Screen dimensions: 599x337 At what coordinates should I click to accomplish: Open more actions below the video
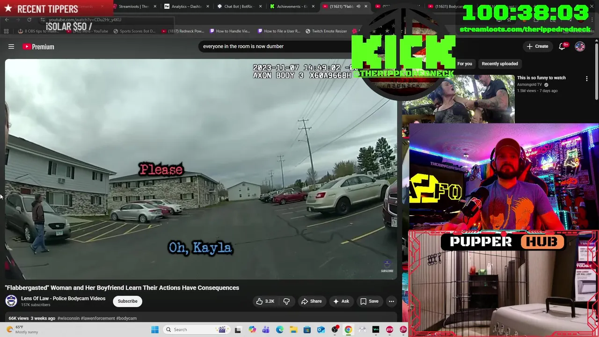(391, 301)
